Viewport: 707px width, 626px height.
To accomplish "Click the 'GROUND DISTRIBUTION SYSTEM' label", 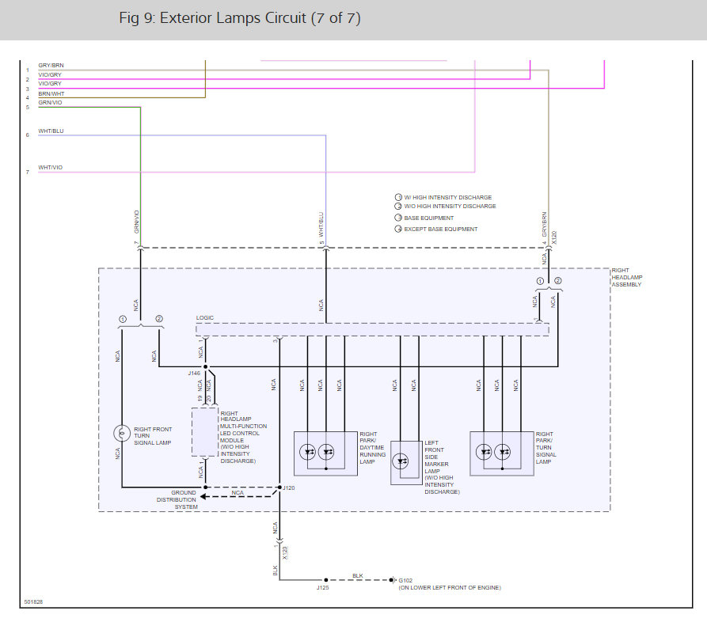I will tap(177, 500).
